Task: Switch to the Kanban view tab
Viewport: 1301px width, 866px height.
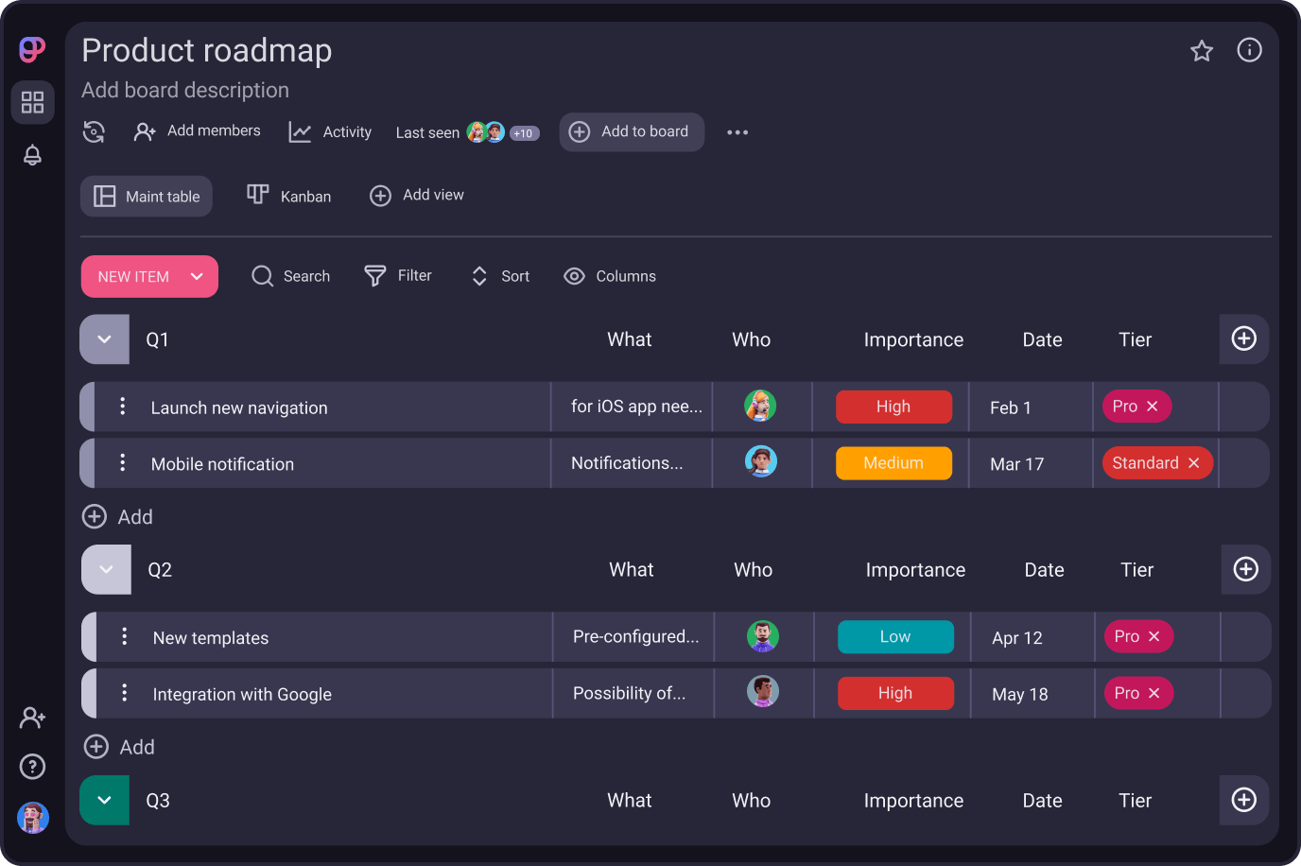Action: pos(289,196)
